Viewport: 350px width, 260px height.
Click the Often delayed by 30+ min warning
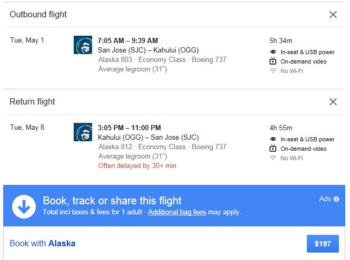point(137,165)
